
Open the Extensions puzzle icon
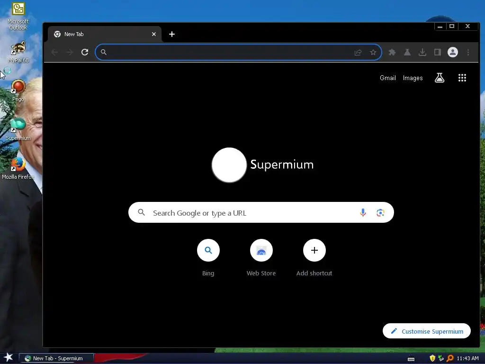(x=392, y=52)
